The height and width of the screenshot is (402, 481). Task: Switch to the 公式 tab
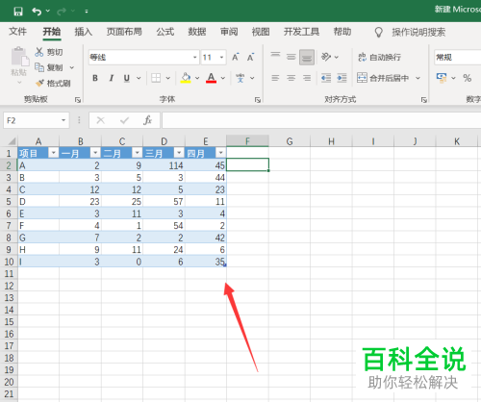[165, 32]
